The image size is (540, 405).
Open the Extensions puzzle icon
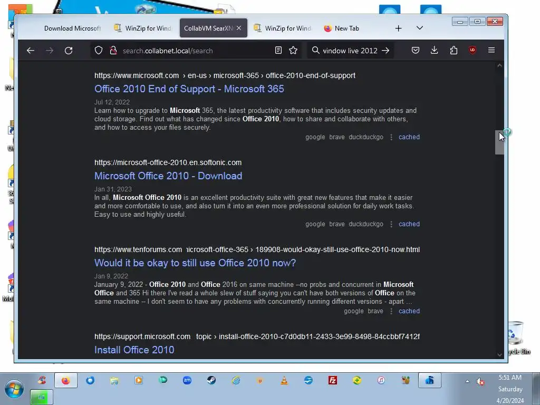click(x=454, y=50)
